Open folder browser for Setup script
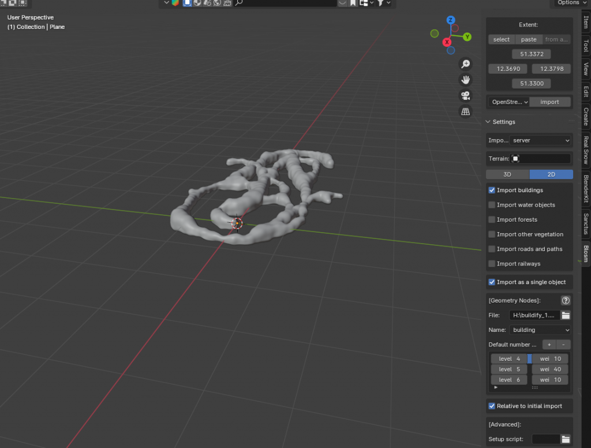The image size is (591, 448). [566, 439]
